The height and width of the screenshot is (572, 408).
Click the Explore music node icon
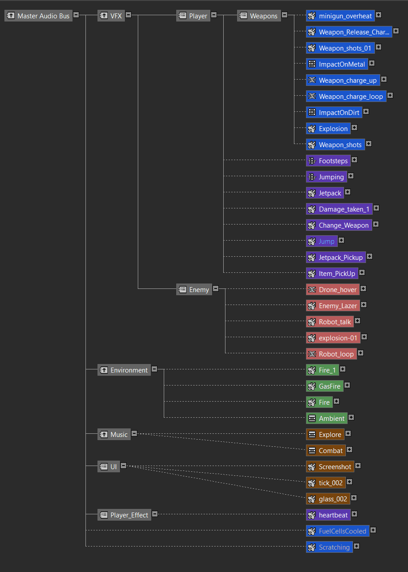pos(312,435)
